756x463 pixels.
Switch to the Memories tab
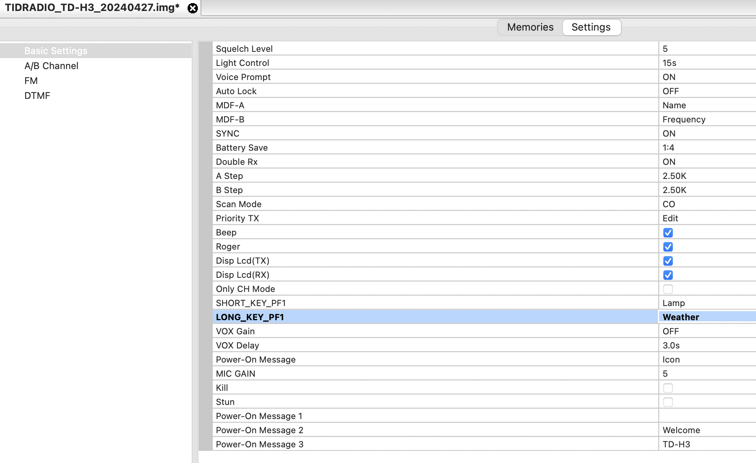pos(530,27)
